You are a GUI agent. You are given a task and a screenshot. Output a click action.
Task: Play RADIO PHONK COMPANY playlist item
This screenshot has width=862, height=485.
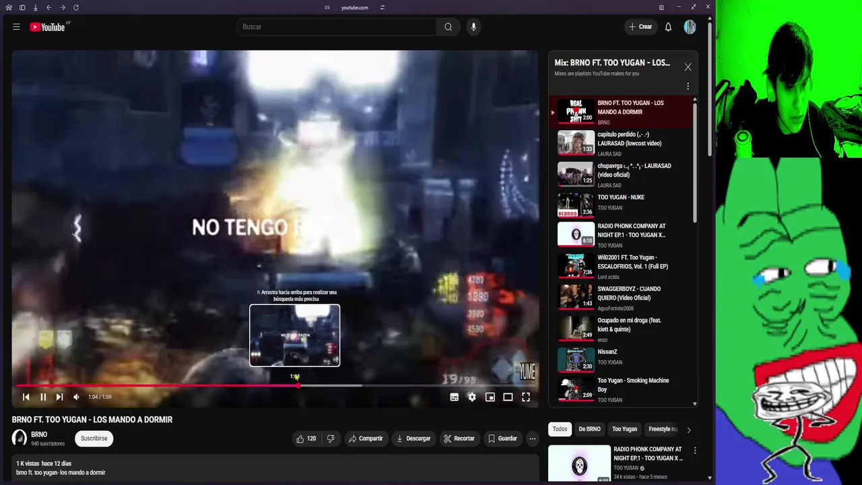621,235
